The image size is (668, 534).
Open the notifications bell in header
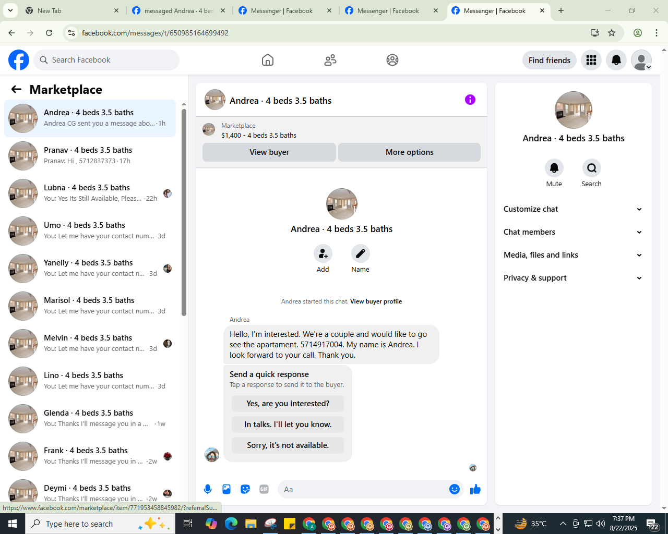point(616,60)
